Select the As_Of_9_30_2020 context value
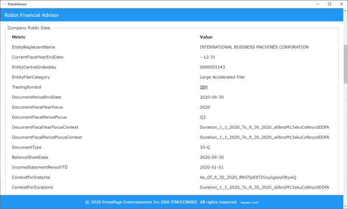 (x=248, y=177)
